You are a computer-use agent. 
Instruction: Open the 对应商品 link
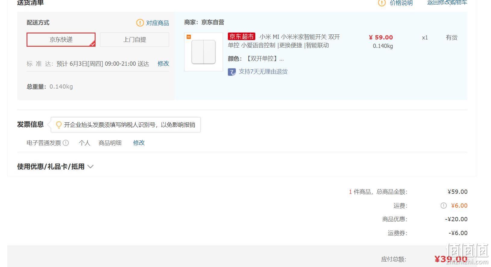157,23
